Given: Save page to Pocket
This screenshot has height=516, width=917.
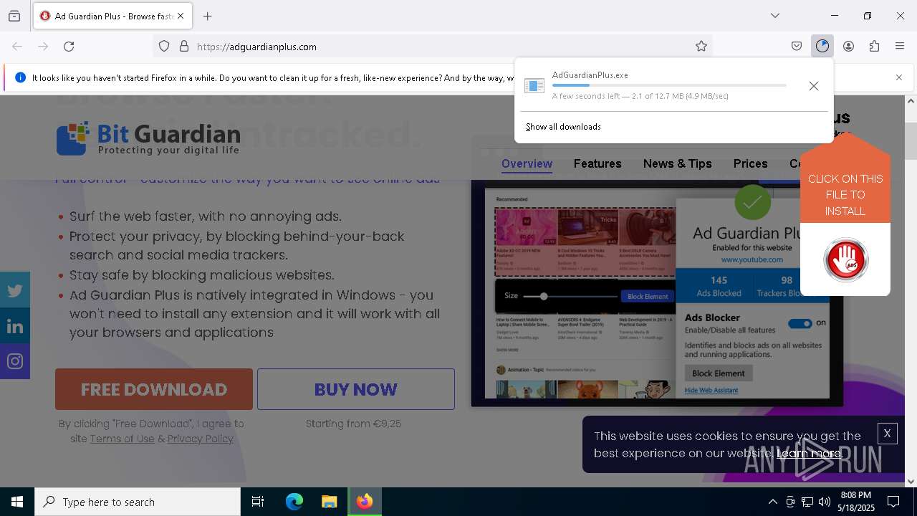Looking at the screenshot, I should tap(797, 47).
